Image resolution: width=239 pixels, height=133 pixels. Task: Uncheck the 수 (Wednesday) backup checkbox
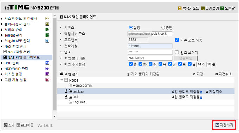click(150, 64)
